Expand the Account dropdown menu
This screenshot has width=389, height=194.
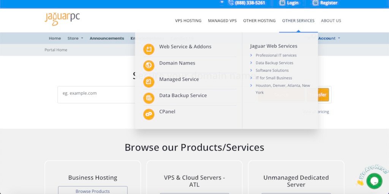point(329,38)
